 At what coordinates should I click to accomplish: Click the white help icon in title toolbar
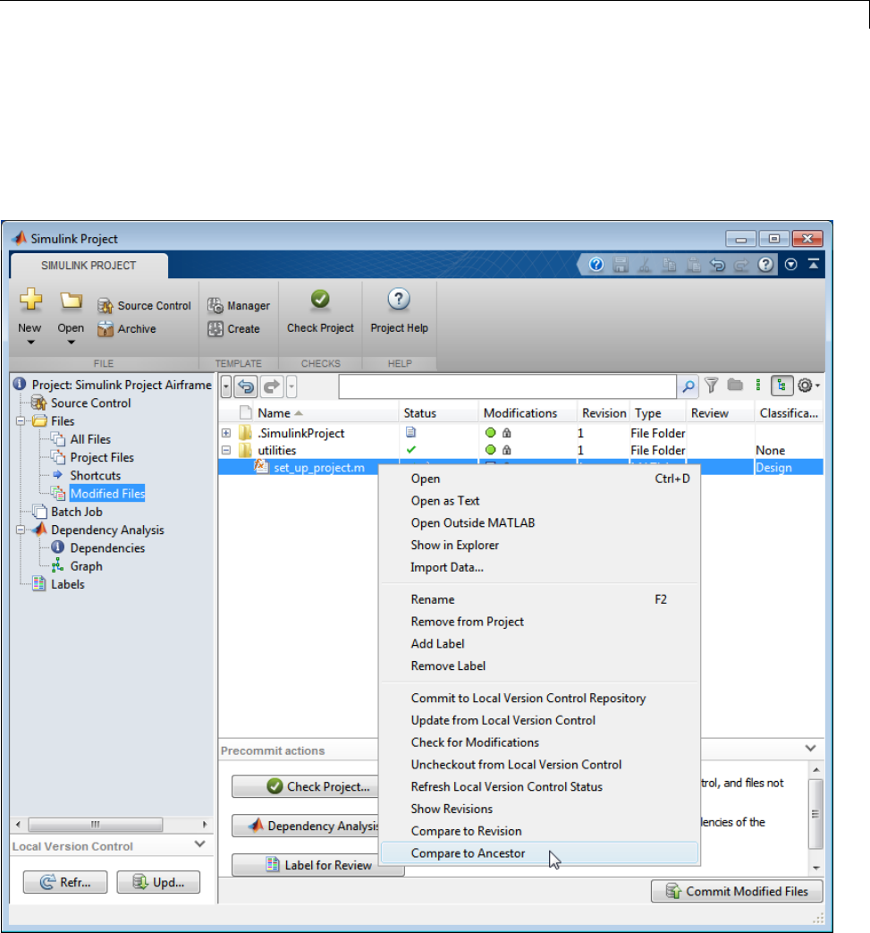[x=766, y=265]
